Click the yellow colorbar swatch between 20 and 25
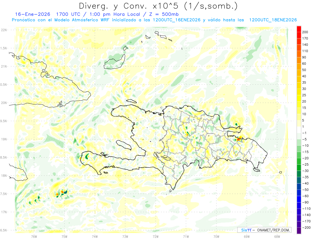311x240 pixels. pyautogui.click(x=299, y=98)
